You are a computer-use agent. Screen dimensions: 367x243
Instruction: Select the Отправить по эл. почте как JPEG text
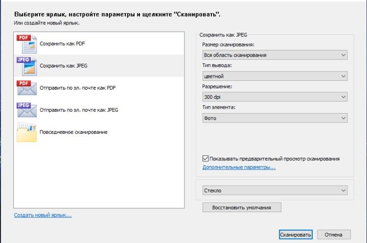(x=79, y=110)
